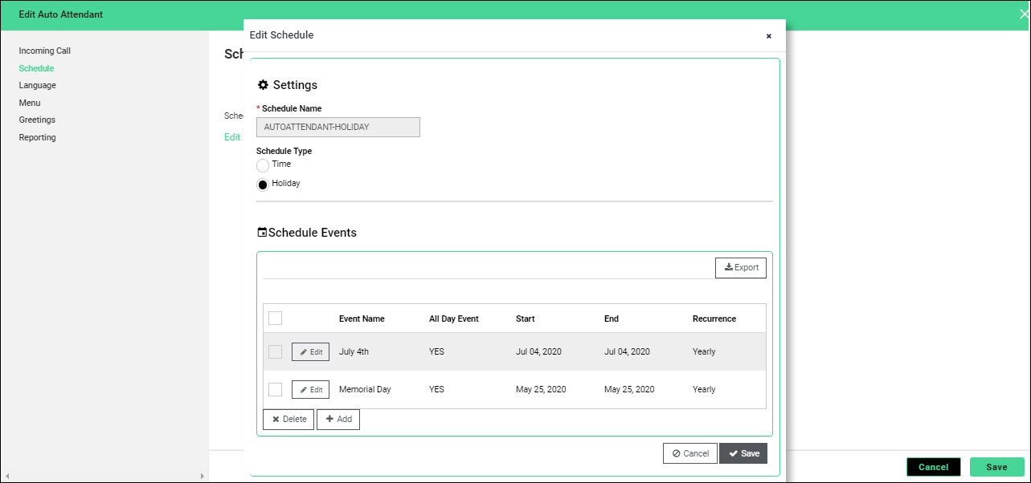Delete the selected schedule events
Screen dimensions: 1031x483
coord(288,420)
